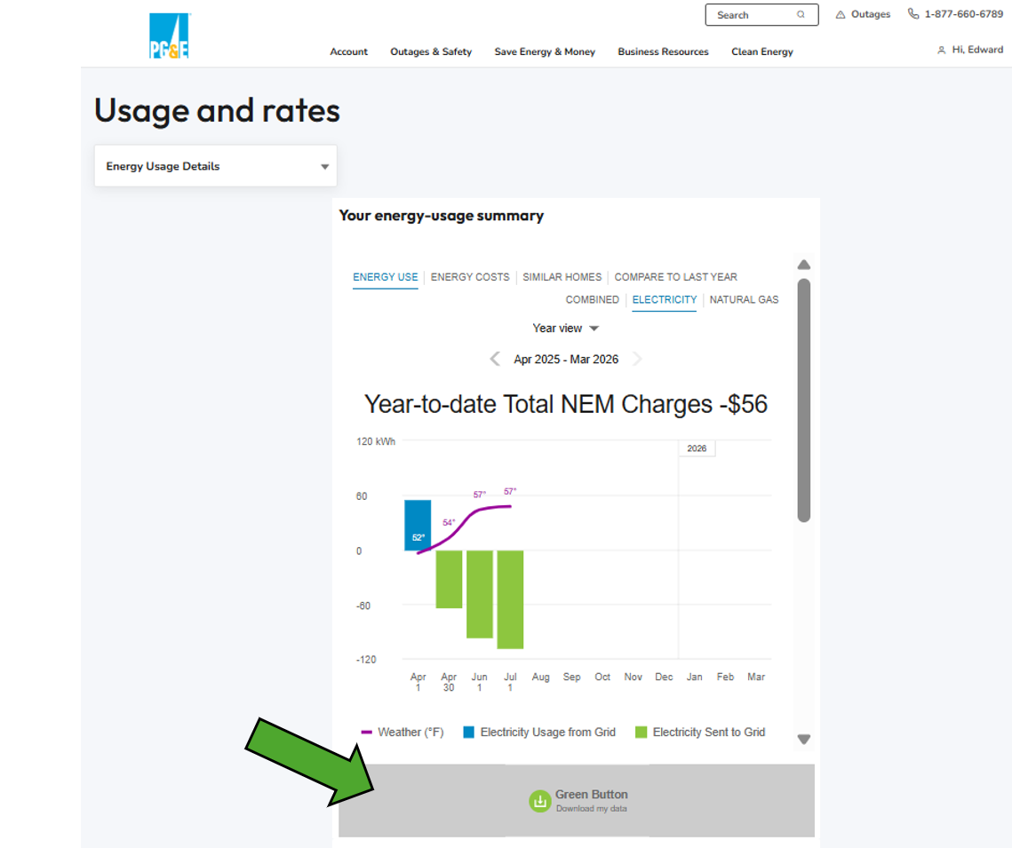Click the Green Button download icon
Screen dimensions: 1012x848
(539, 801)
